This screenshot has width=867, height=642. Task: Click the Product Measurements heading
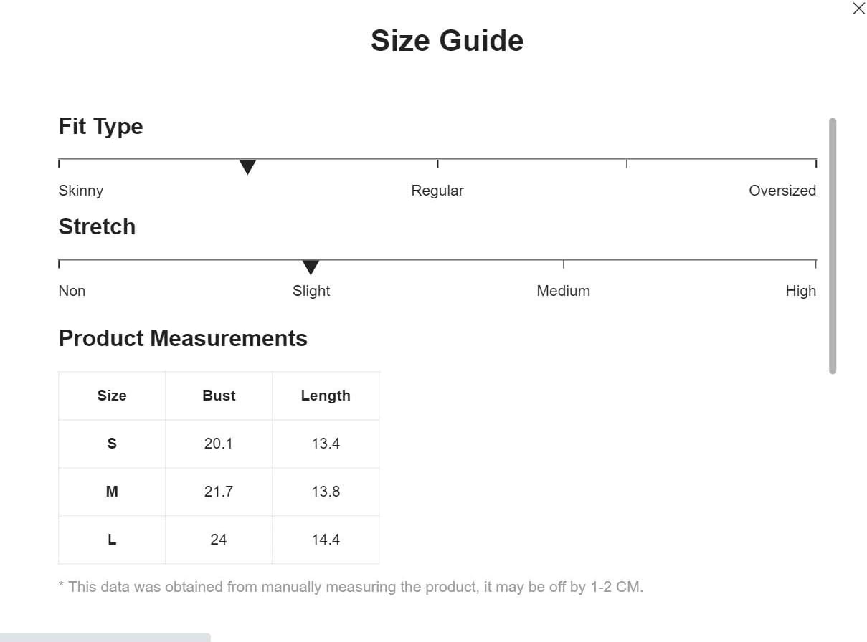183,338
